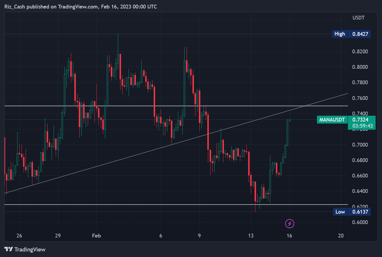Select the upper horizontal resistance line near 0.7500
Image resolution: width=382 pixels, height=257 pixels.
point(176,106)
